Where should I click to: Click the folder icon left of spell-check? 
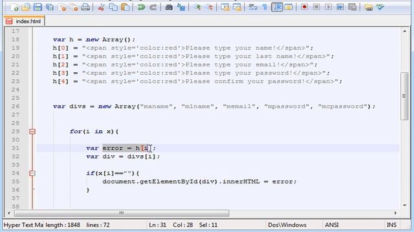[368, 7]
